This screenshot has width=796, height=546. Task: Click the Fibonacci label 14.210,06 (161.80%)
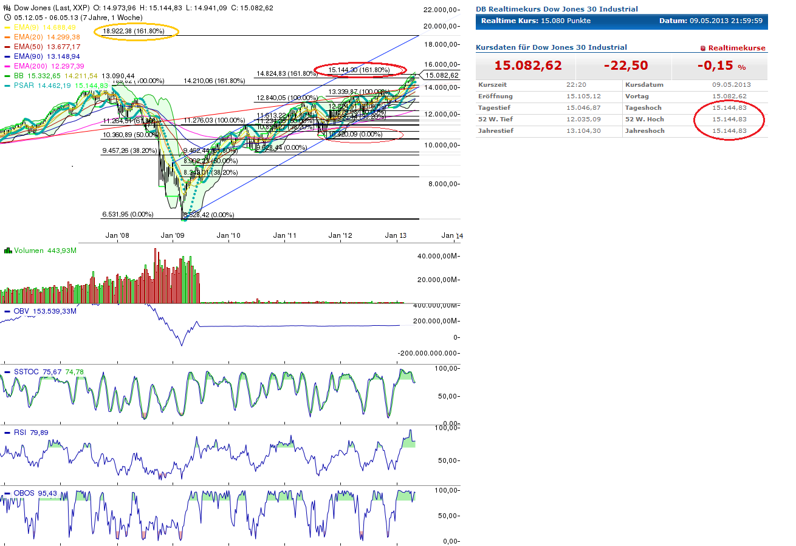214,81
